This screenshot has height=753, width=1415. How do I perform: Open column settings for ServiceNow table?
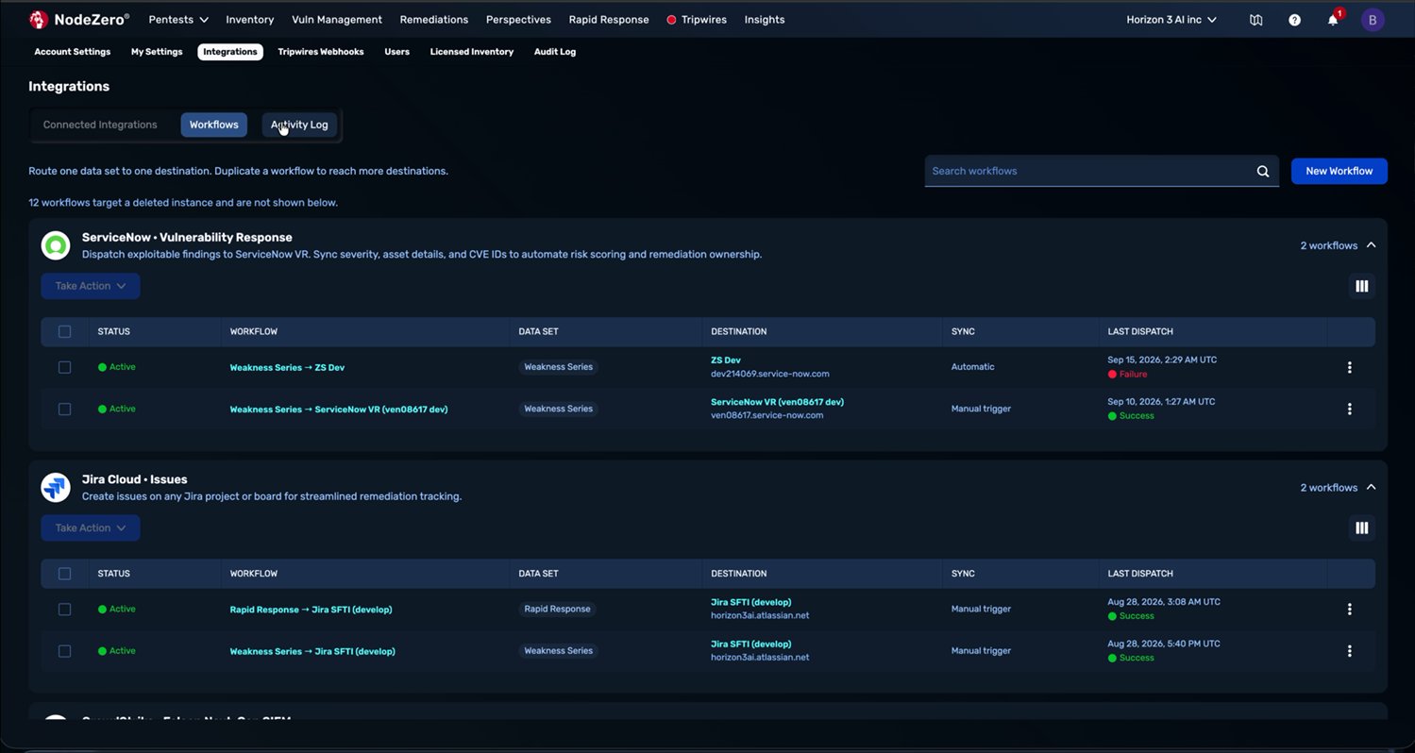(x=1361, y=286)
